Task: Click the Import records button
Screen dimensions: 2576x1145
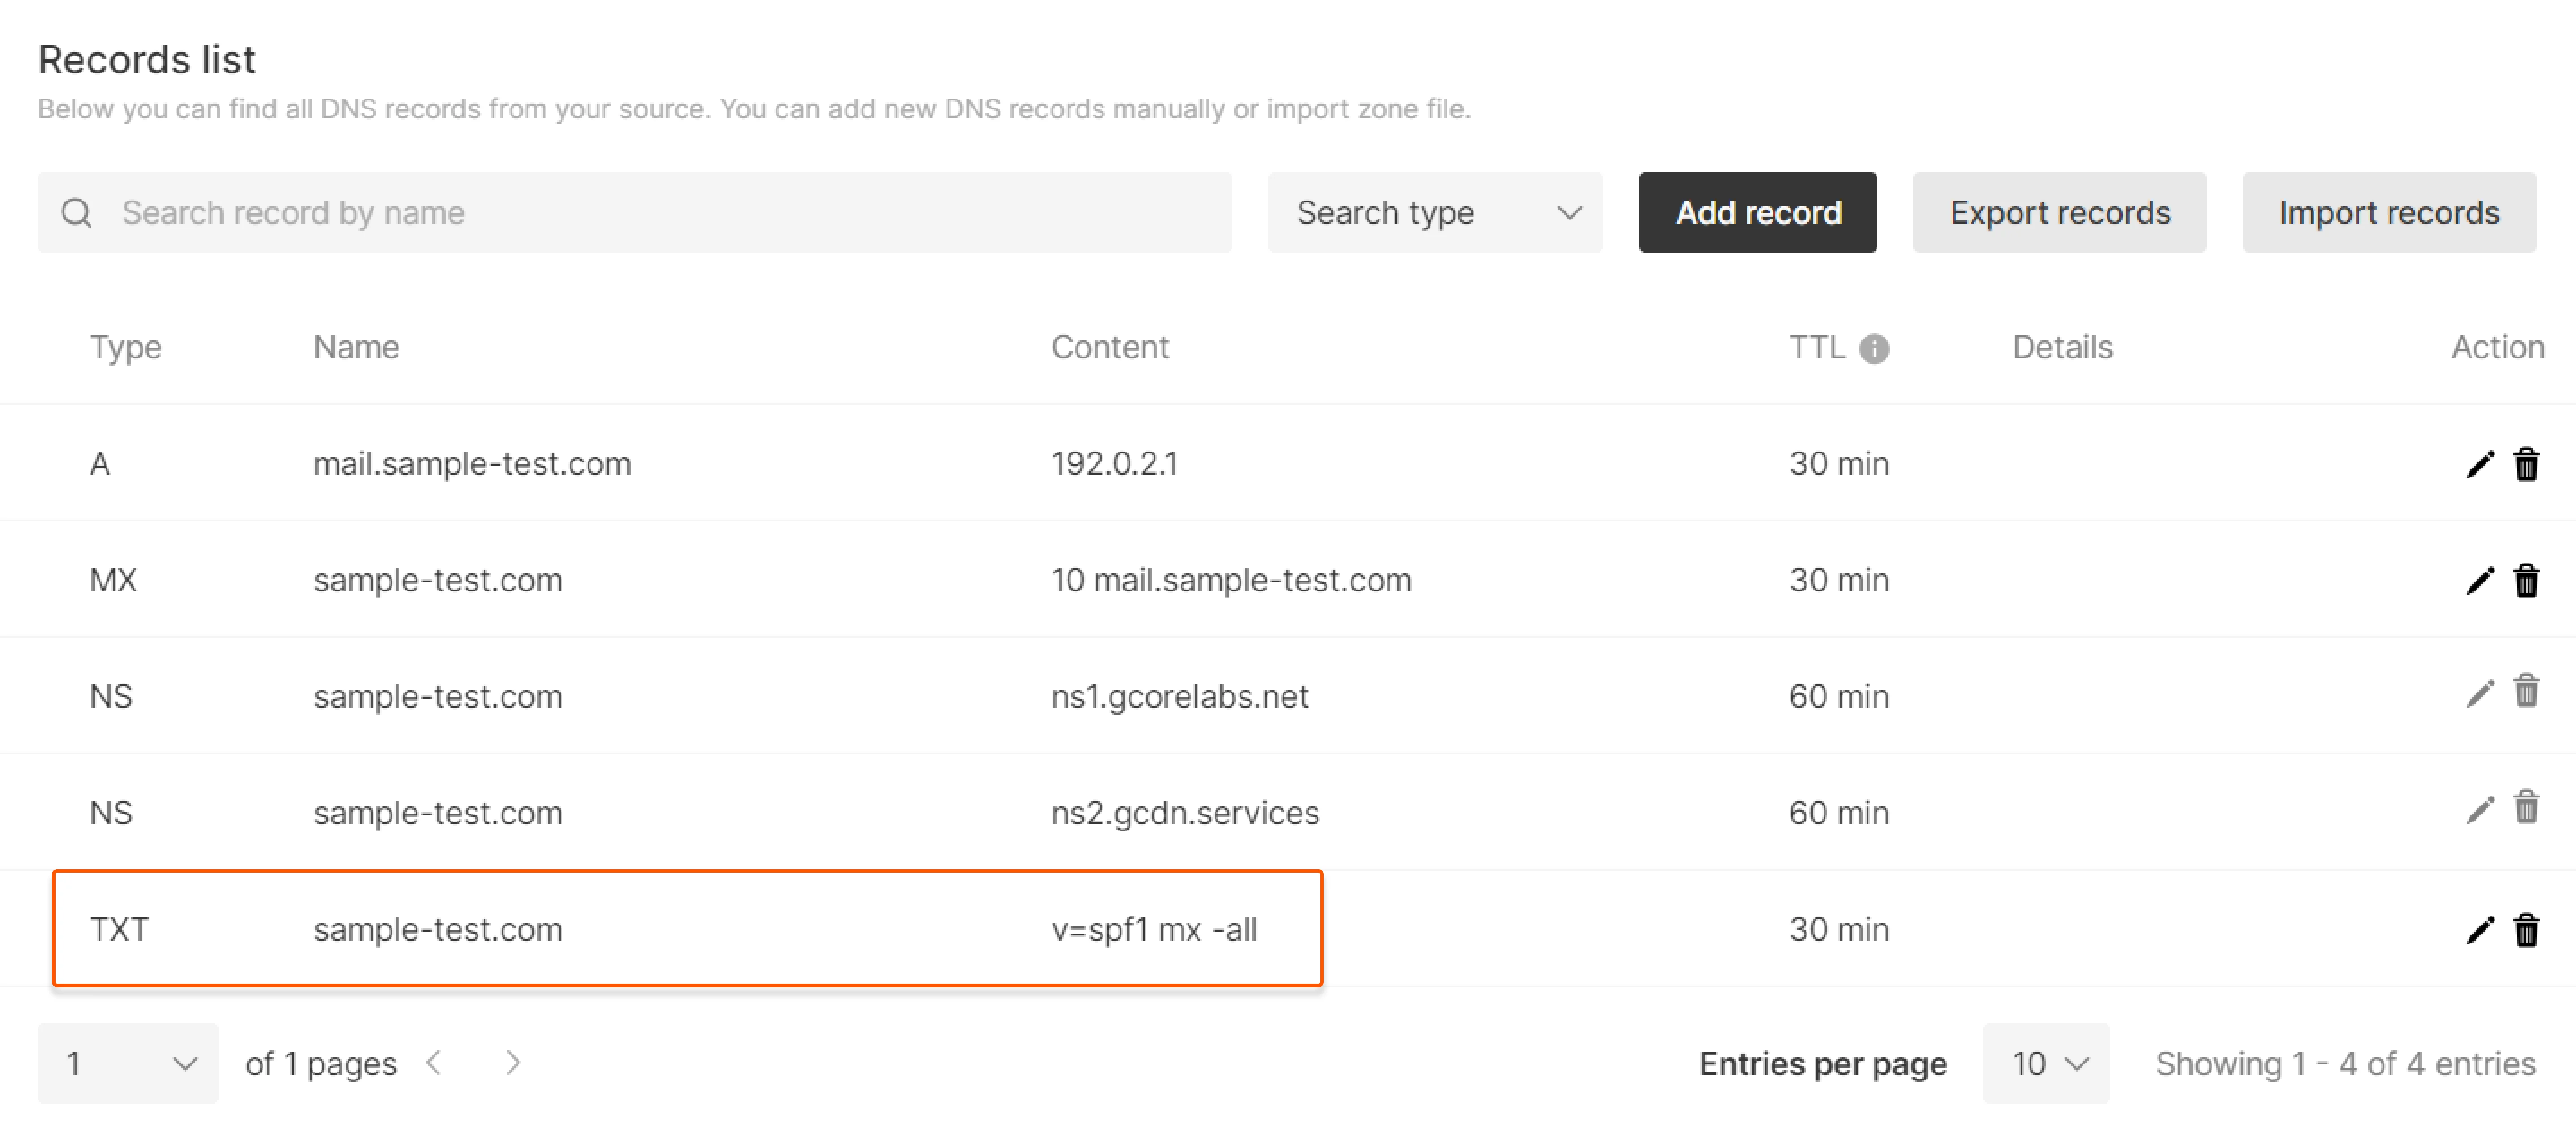Action: (2388, 212)
